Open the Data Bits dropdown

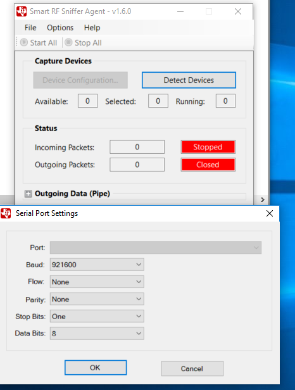97,333
